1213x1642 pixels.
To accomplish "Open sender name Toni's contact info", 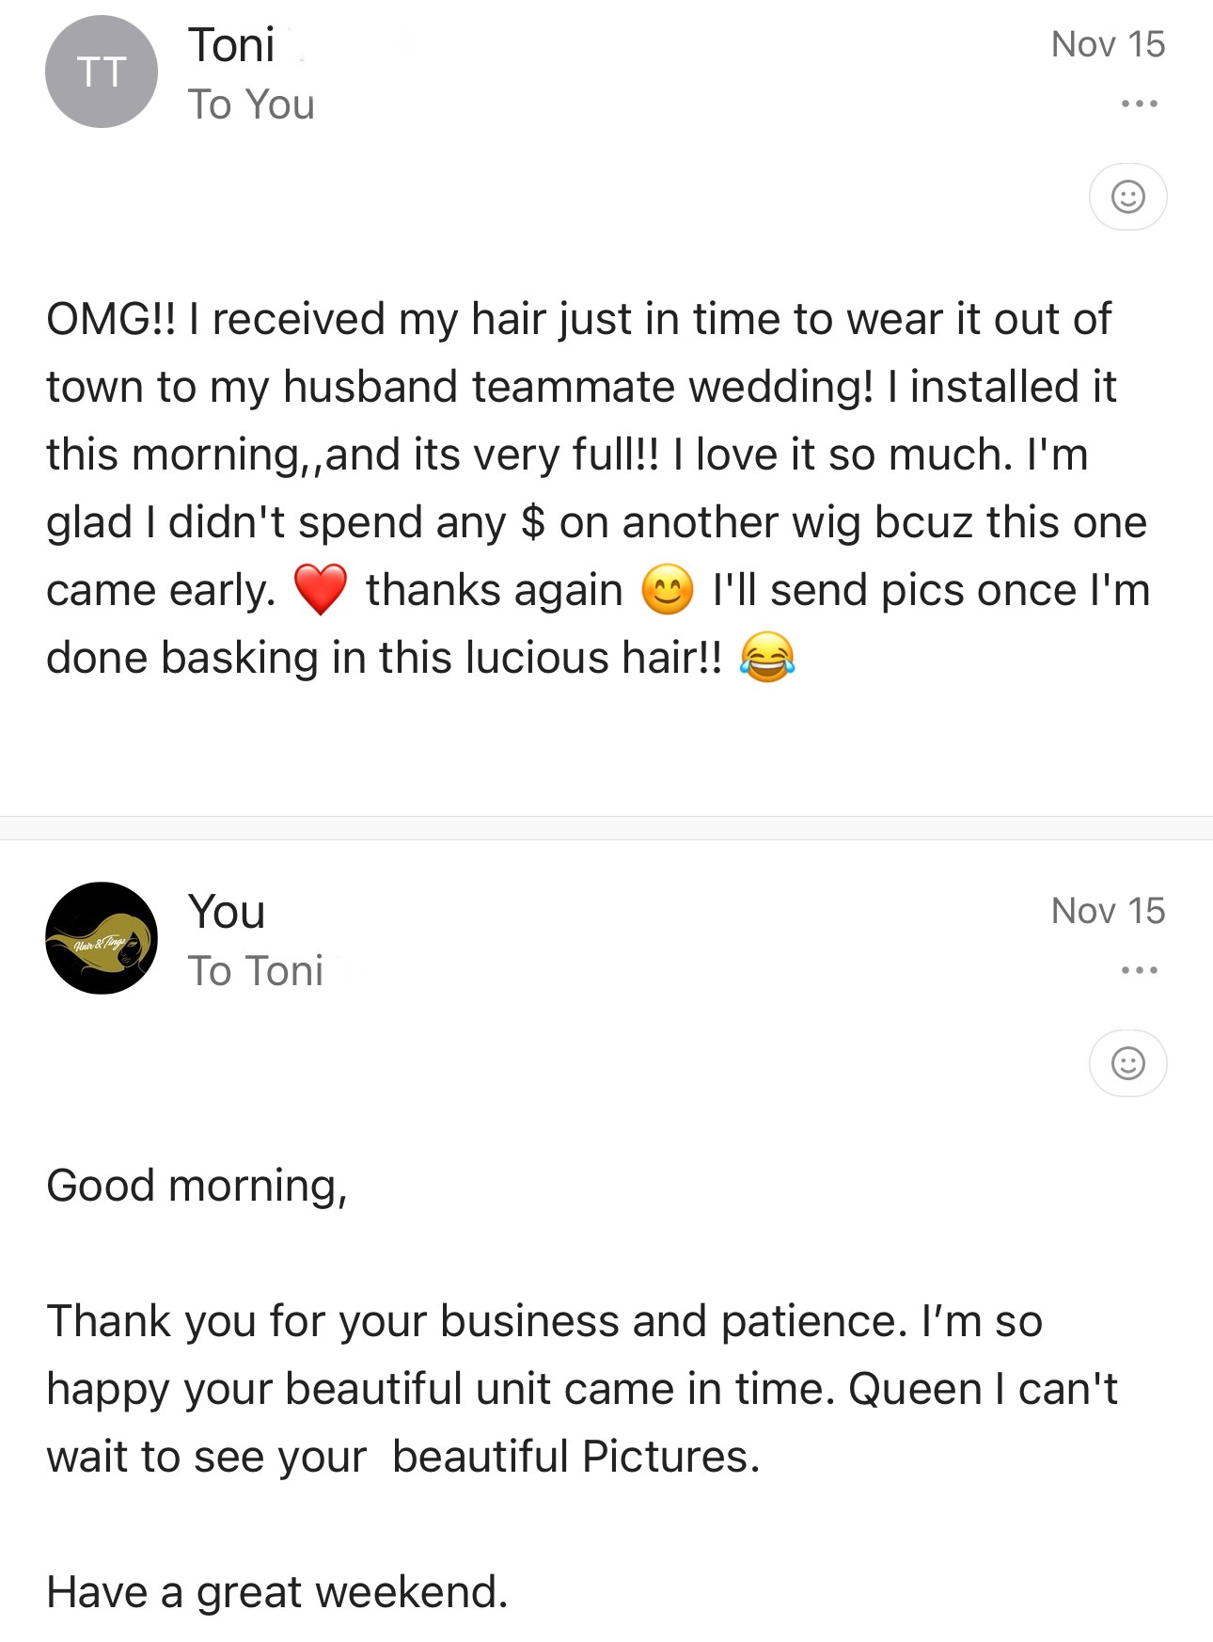I will coord(231,45).
